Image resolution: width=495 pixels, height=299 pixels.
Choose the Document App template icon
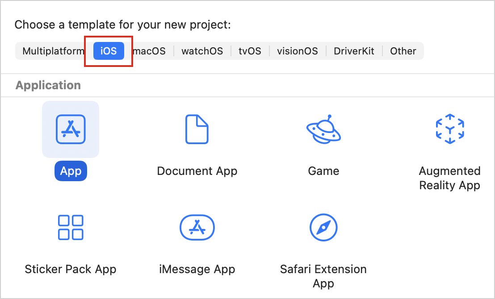coord(197,129)
